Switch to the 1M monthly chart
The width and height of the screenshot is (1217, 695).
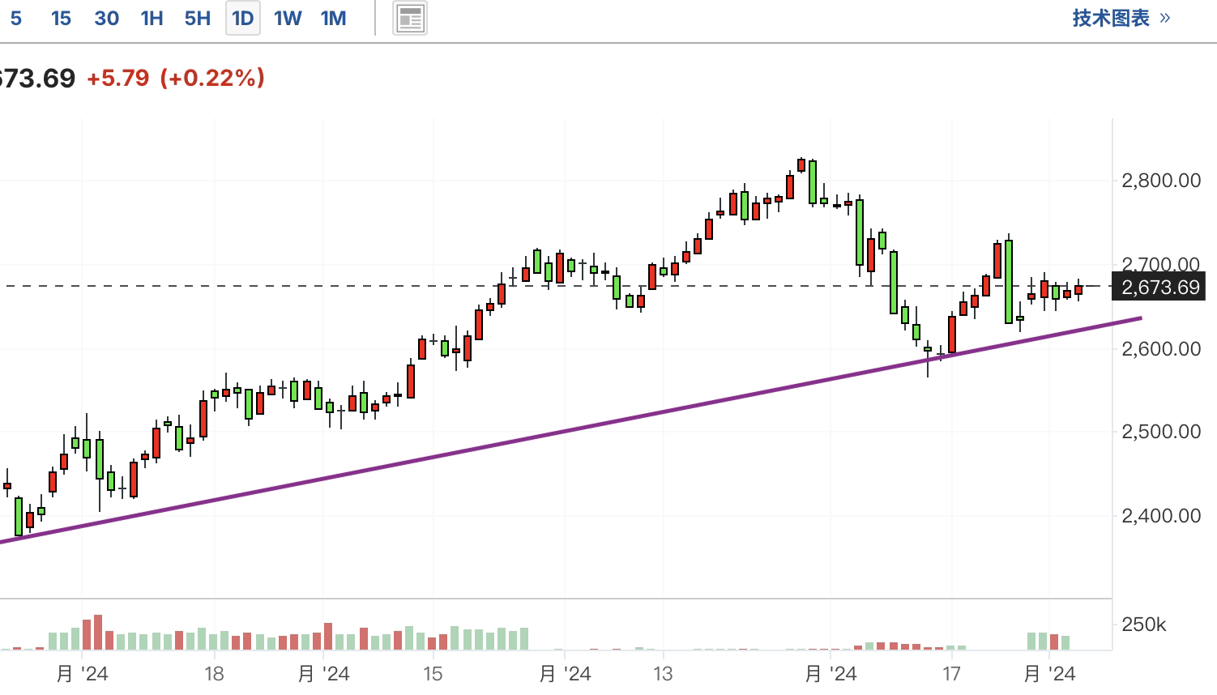click(x=333, y=19)
